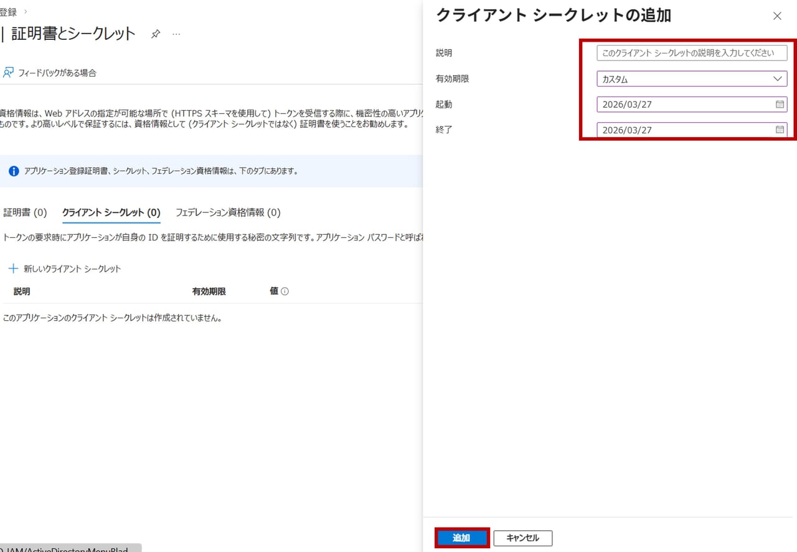Click the feedback person icon
The height and width of the screenshot is (552, 797).
(8, 73)
